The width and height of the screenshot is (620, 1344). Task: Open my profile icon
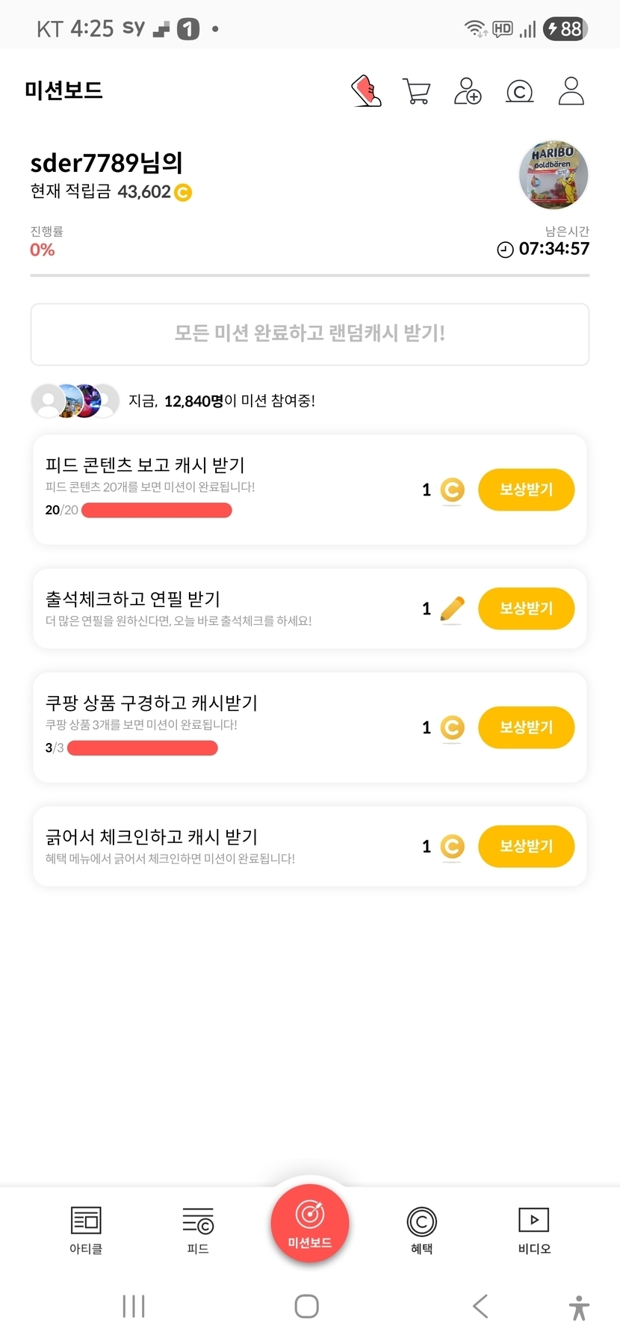point(571,91)
